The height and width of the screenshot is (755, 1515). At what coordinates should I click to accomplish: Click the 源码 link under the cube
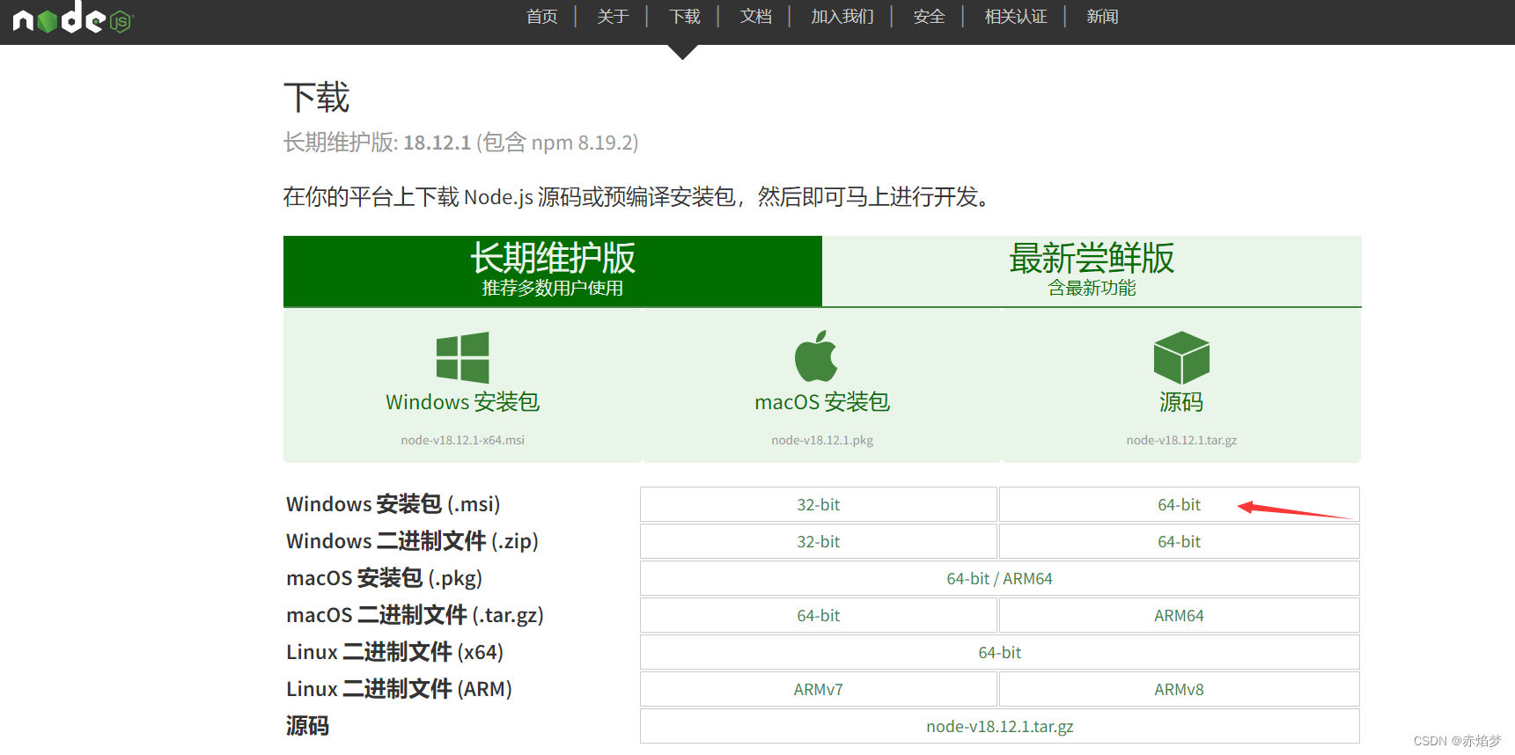coord(1181,402)
